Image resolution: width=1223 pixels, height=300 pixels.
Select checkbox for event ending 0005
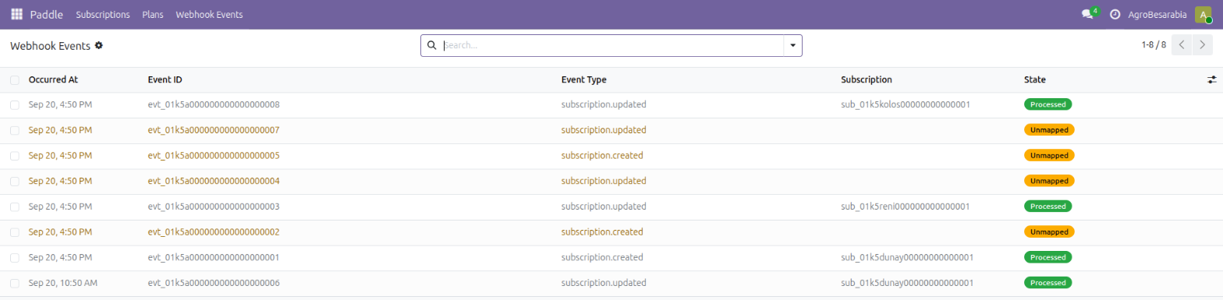coord(15,156)
